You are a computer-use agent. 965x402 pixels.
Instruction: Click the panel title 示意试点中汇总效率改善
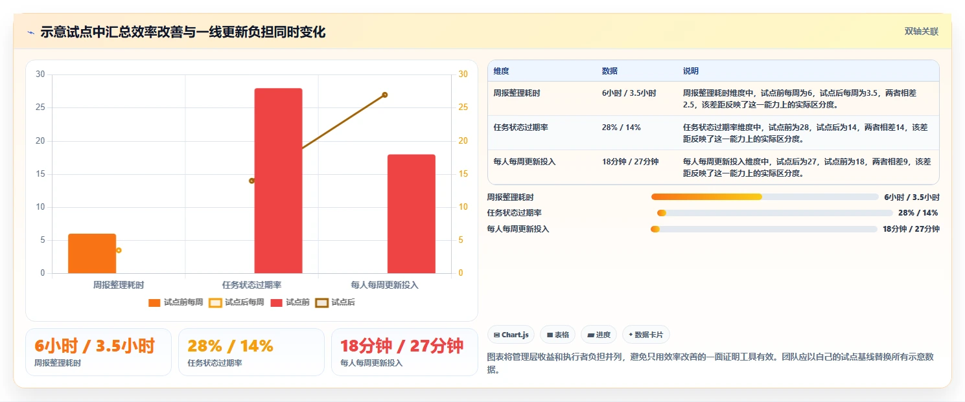pos(183,32)
